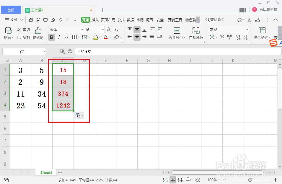This screenshot has width=282, height=184.
Task: Undo the last action
Action: tap(61, 19)
